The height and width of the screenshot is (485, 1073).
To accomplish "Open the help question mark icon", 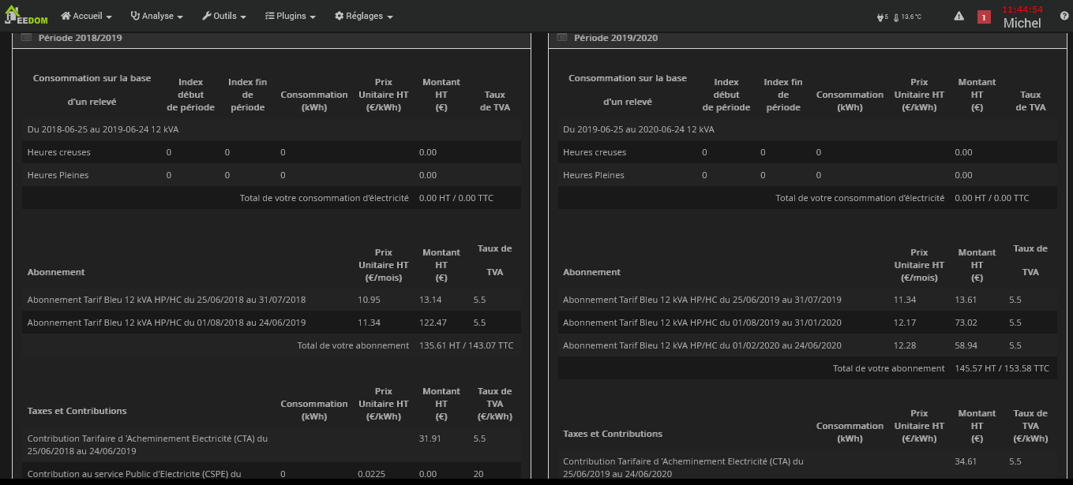I will (1064, 16).
